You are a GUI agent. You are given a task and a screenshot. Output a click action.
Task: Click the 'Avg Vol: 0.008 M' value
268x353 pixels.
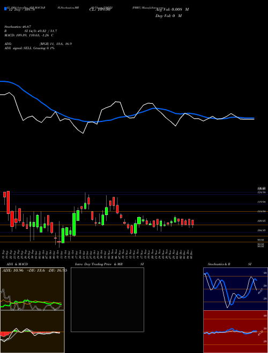tap(172, 10)
